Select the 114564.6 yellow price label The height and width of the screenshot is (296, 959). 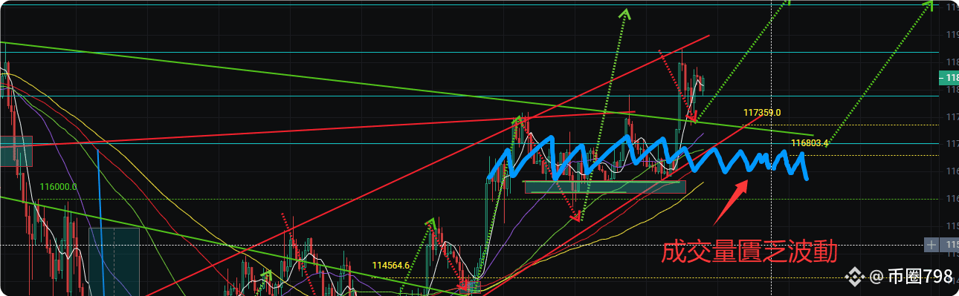click(x=391, y=265)
